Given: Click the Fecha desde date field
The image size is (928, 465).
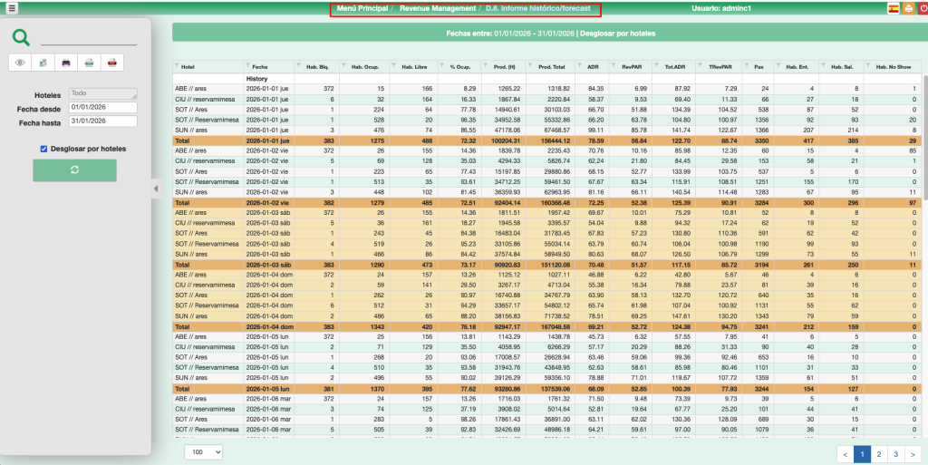Looking at the screenshot, I should pyautogui.click(x=102, y=108).
